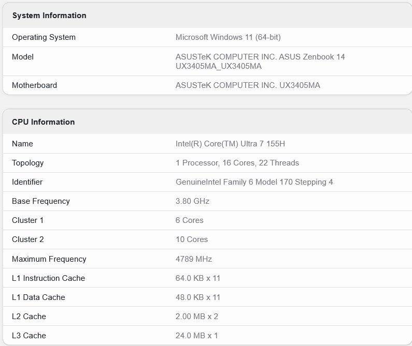Click the ASUS Zenbook 14 model value

pos(260,62)
